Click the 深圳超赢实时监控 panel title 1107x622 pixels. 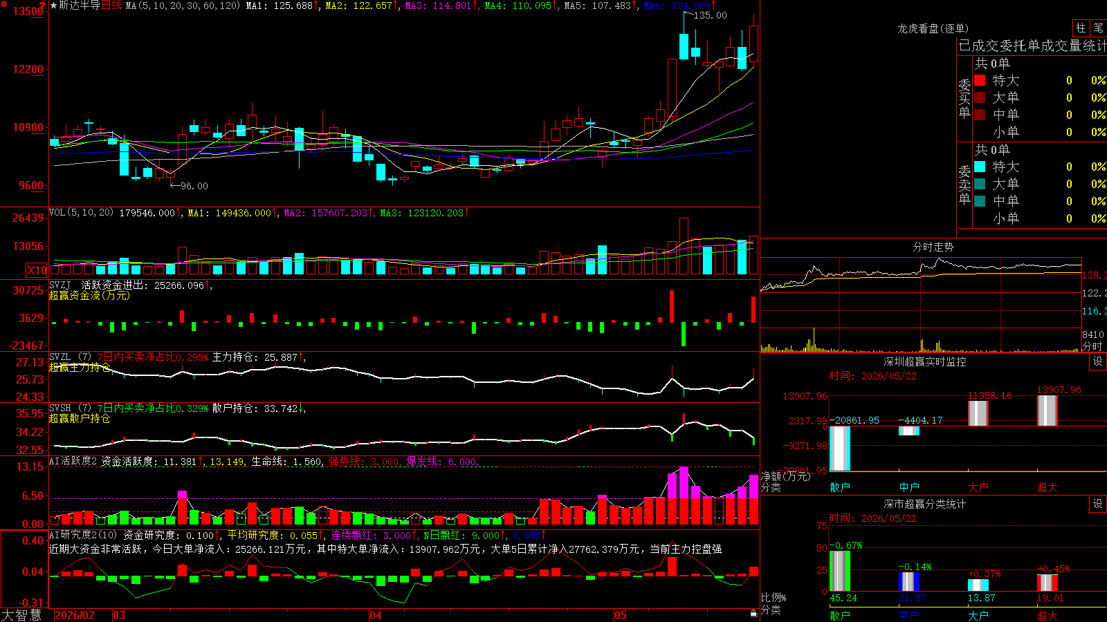925,361
